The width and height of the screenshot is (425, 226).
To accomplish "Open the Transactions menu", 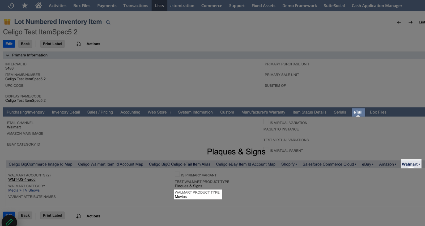I will click(x=136, y=6).
